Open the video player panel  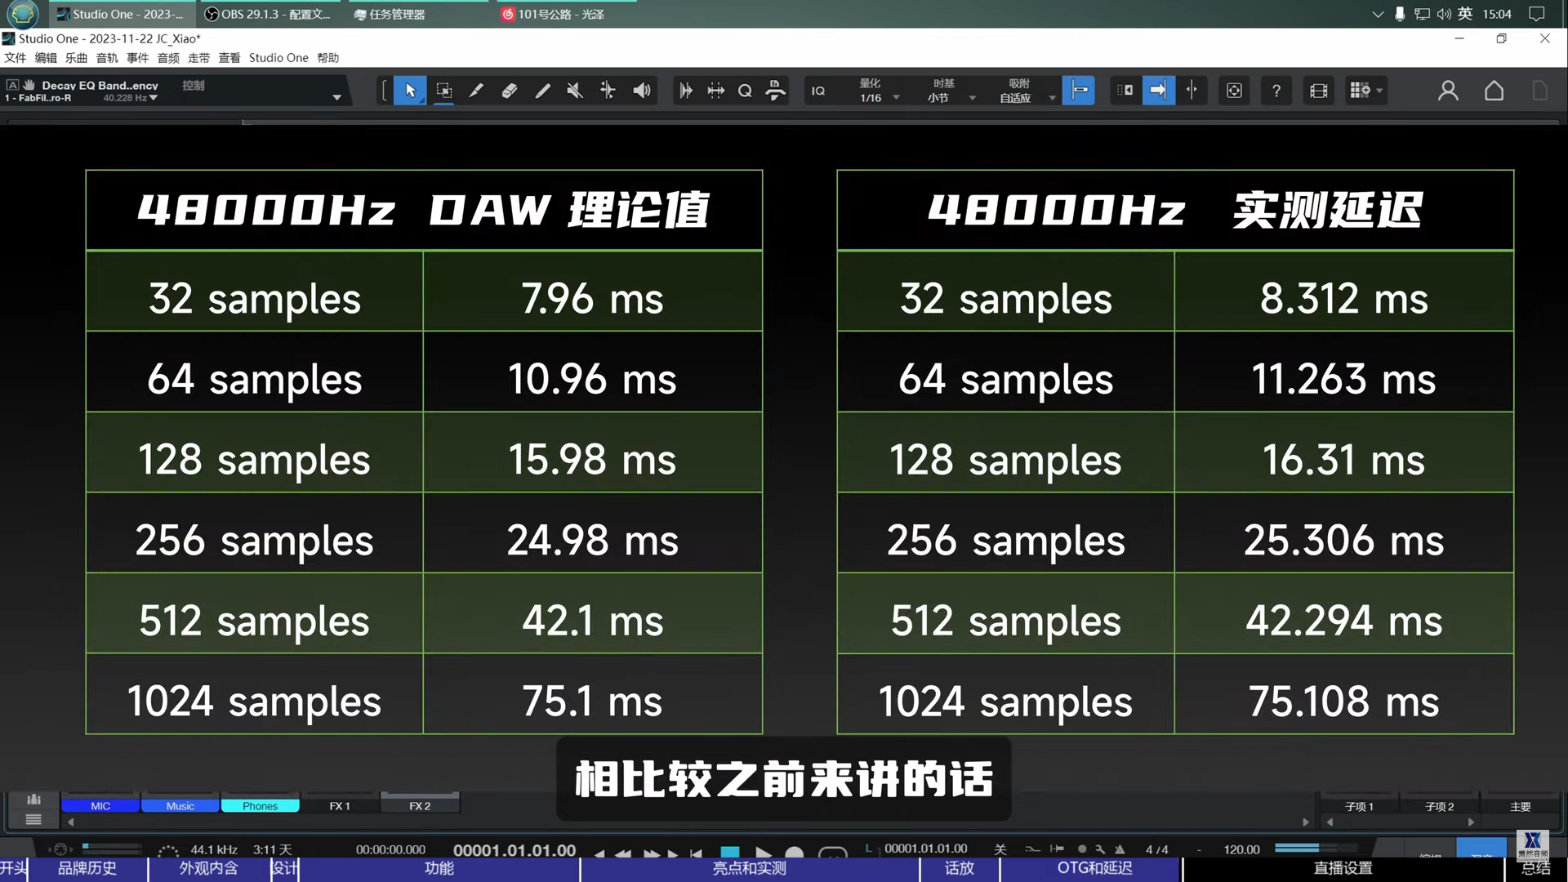pyautogui.click(x=1318, y=91)
